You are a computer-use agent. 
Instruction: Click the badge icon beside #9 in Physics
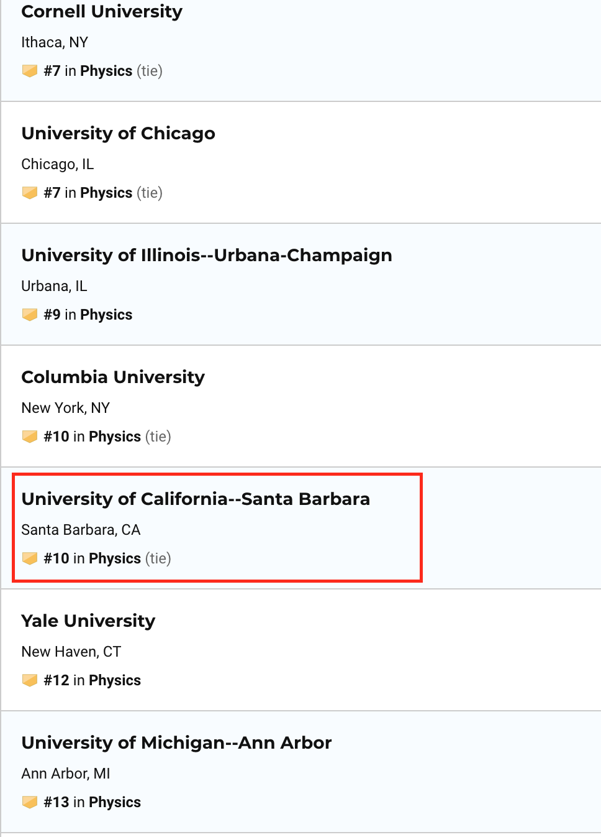(x=30, y=315)
